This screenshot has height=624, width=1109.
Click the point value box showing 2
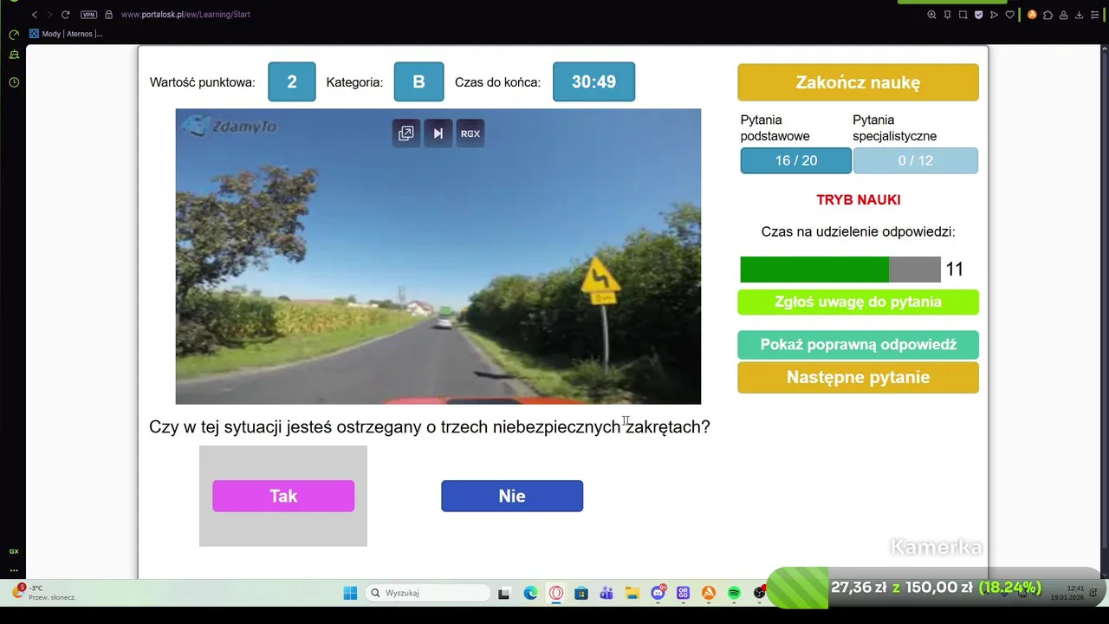292,82
